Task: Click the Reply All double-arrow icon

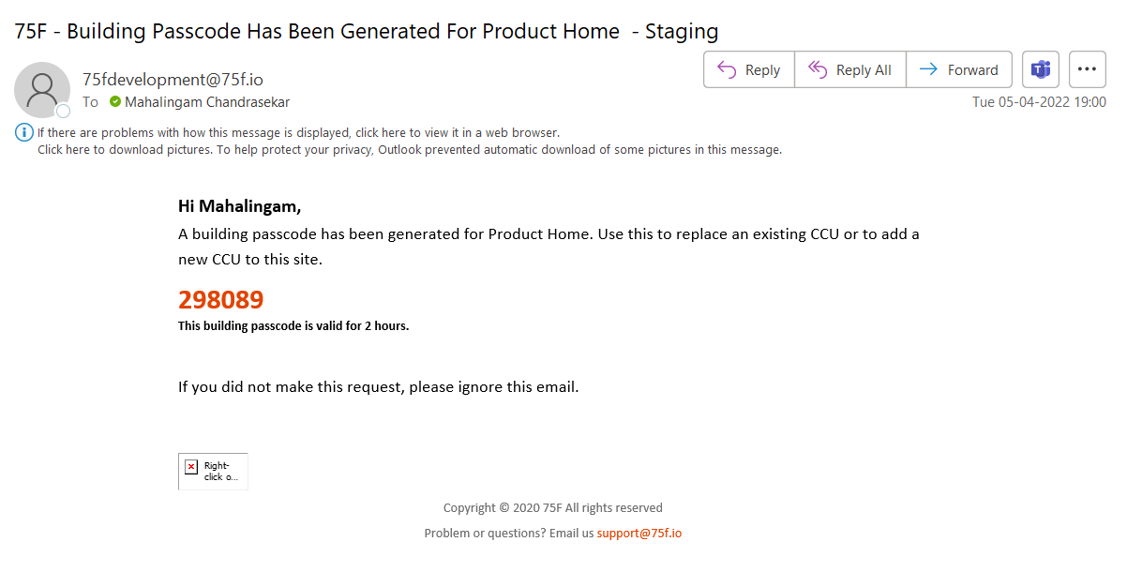Action: pos(818,69)
